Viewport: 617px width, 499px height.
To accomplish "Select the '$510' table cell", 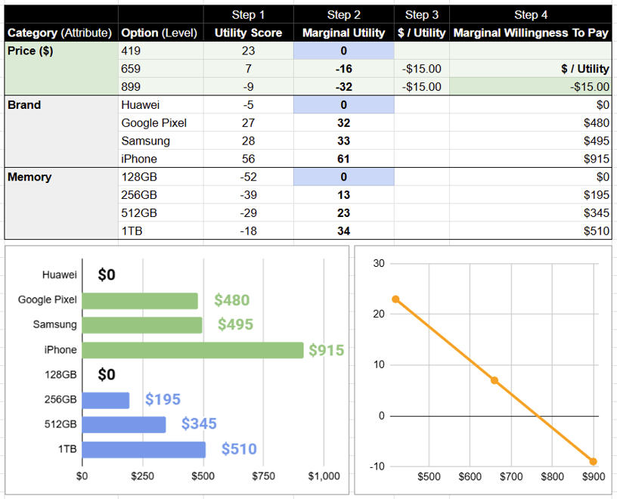I will pyautogui.click(x=531, y=231).
